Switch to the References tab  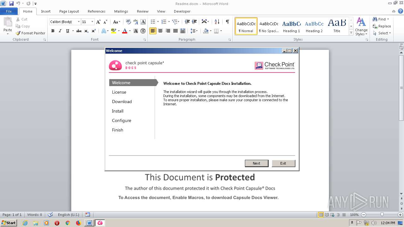pyautogui.click(x=97, y=11)
